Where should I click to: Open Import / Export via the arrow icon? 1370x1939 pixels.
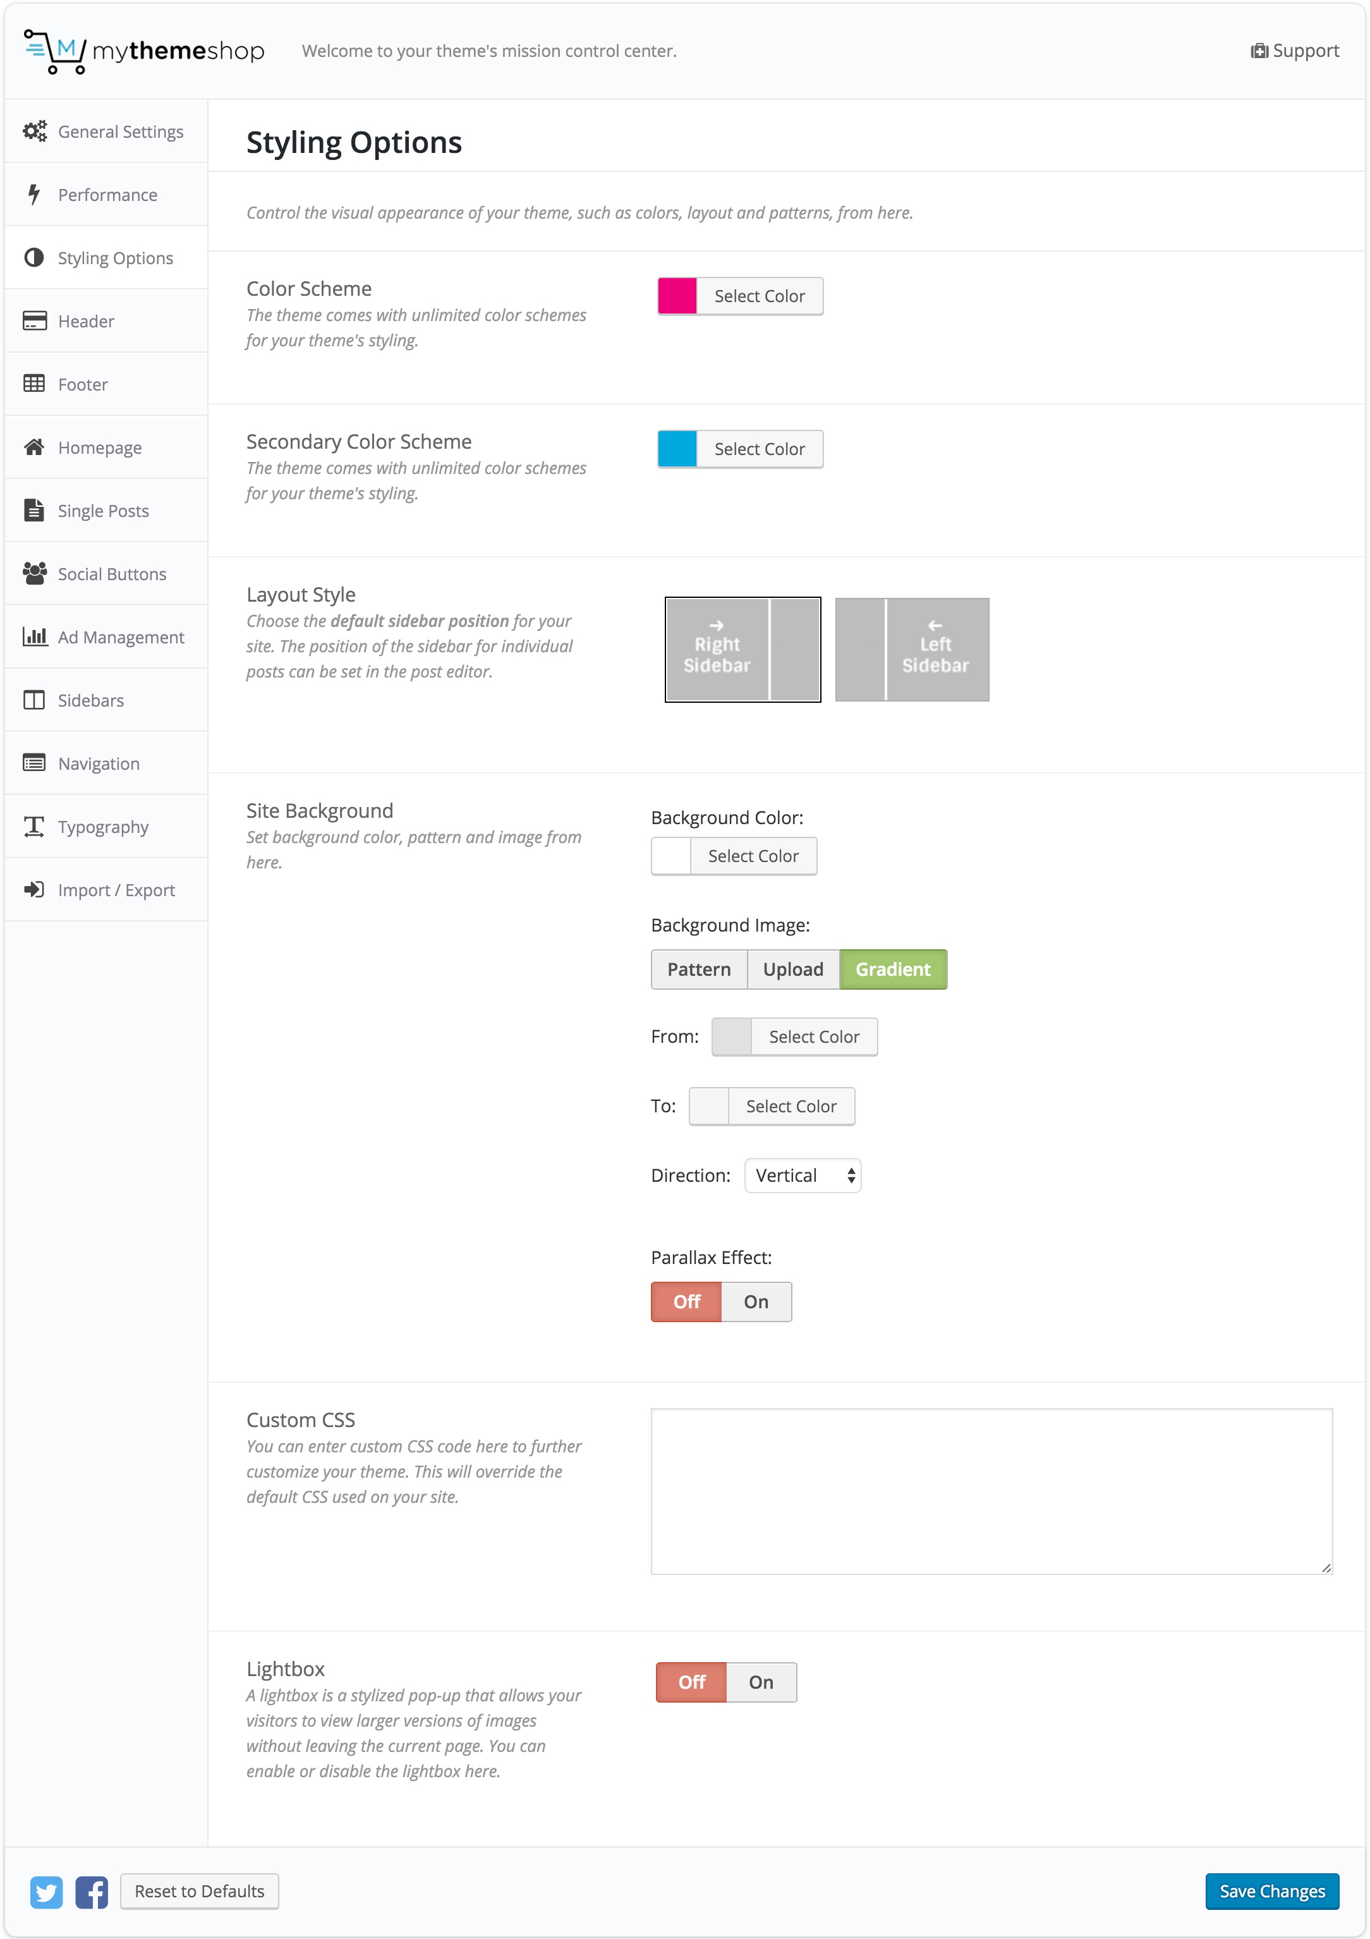coord(33,889)
